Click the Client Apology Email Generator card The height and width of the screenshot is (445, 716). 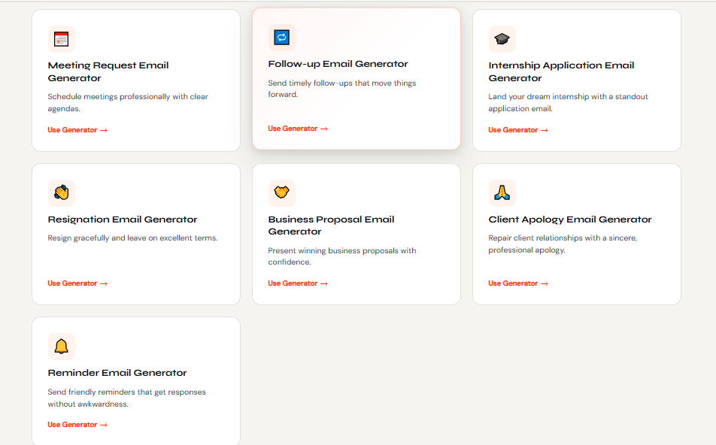576,234
